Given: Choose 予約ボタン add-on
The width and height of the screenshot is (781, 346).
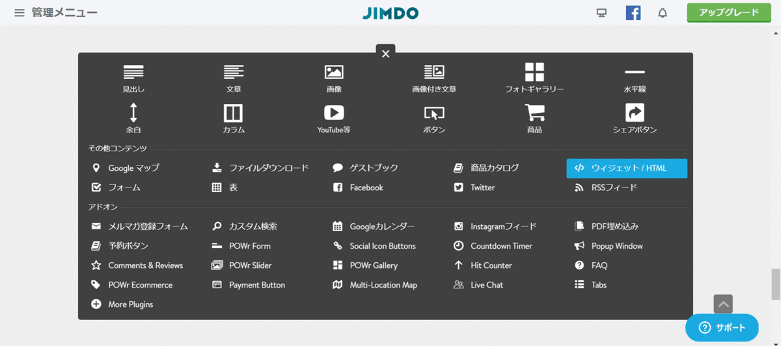Looking at the screenshot, I should [x=120, y=246].
